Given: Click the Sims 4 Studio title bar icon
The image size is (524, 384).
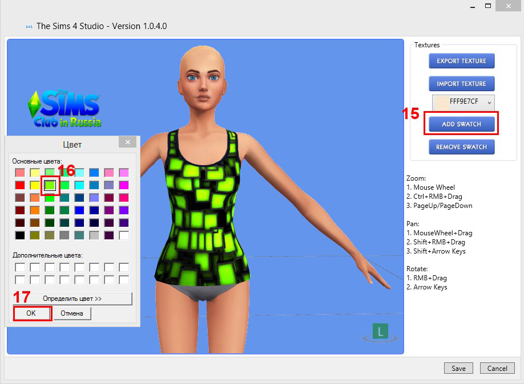Looking at the screenshot, I should click(x=29, y=26).
